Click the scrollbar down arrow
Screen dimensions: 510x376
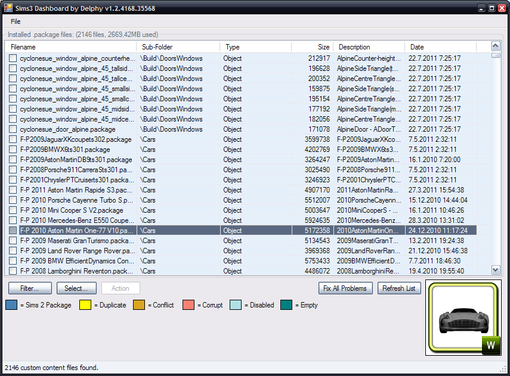[496, 270]
